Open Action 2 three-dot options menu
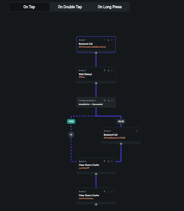 (112, 71)
